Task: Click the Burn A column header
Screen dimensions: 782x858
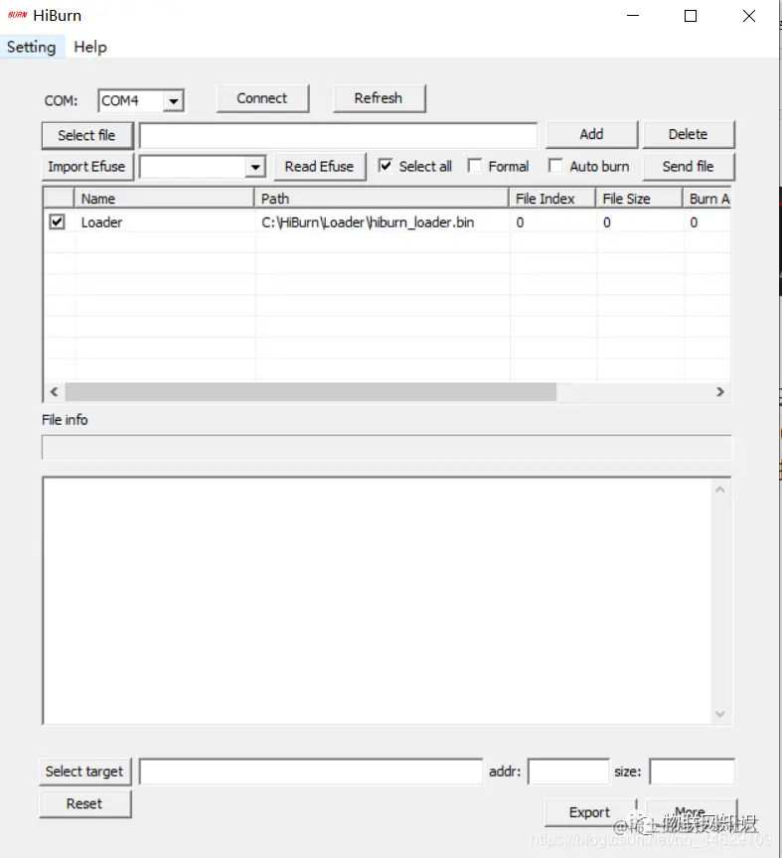Action: coord(706,199)
